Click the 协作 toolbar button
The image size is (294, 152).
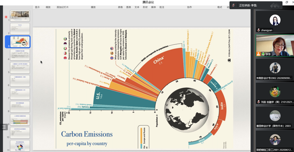[189, 7]
